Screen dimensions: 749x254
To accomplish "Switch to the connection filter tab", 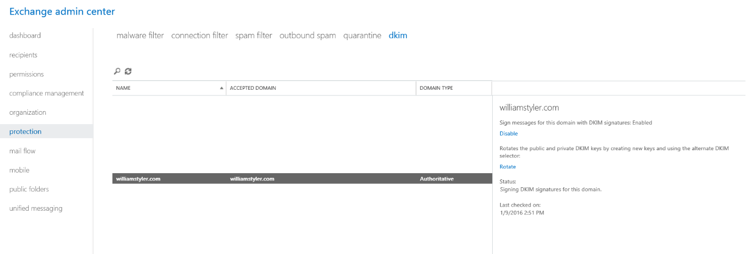I will 199,35.
